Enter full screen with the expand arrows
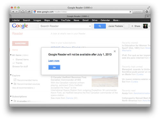 click(148, 8)
